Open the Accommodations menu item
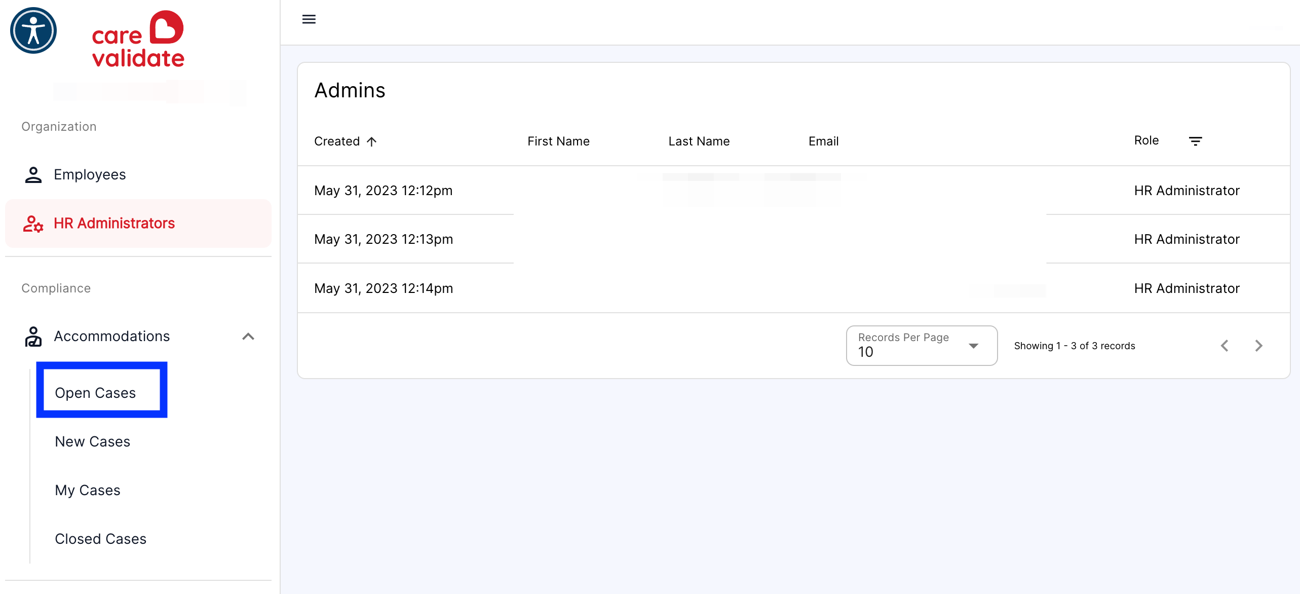Screen dimensions: 1300x594 [138, 337]
